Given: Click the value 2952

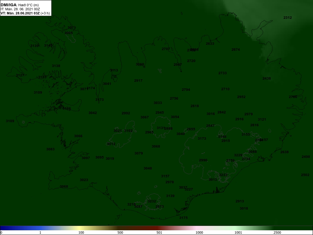Looking at the screenshot, I should (x=241, y=97).
